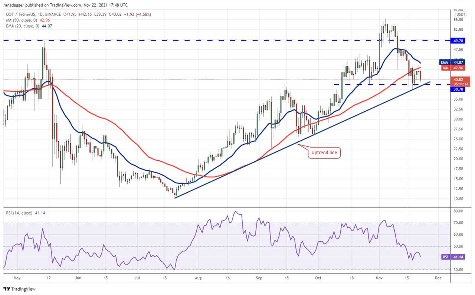
Task: Click the 'Jun' label on the time axis
Action: 78,277
